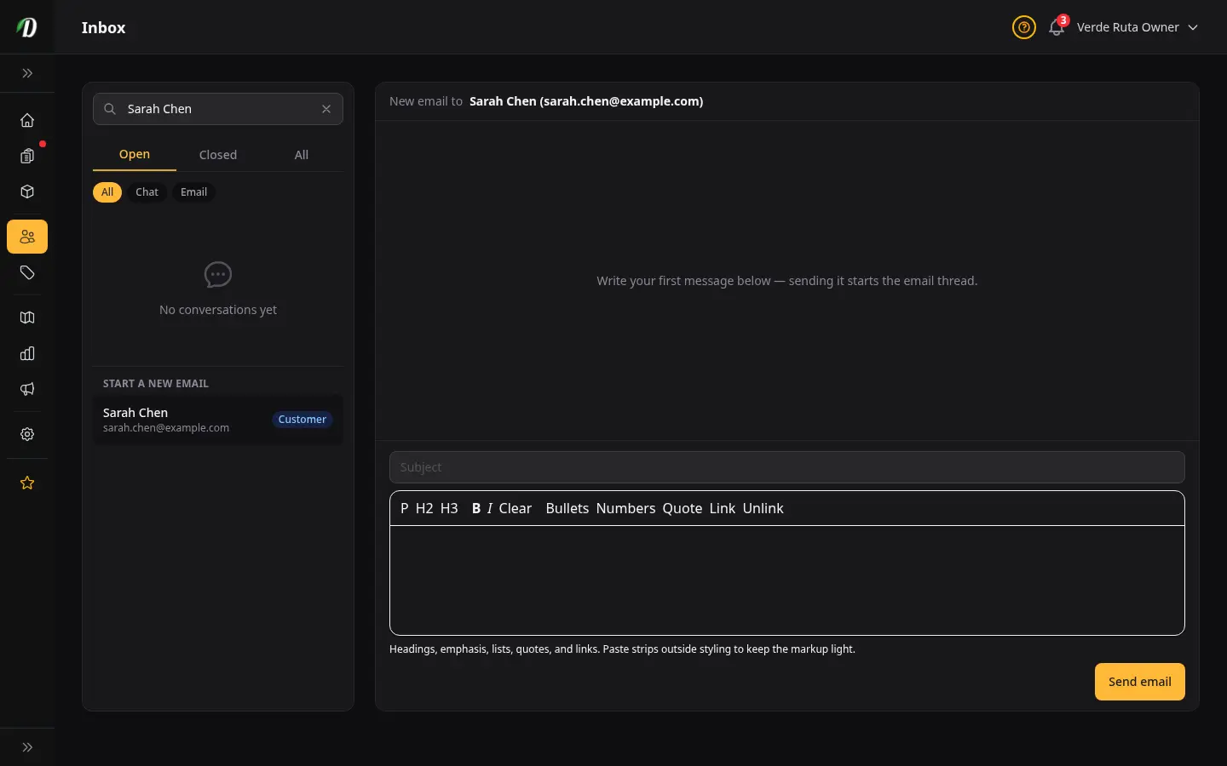Viewport: 1227px width, 766px height.
Task: Apply Heading 2 with the H2 button
Action: [x=424, y=508]
